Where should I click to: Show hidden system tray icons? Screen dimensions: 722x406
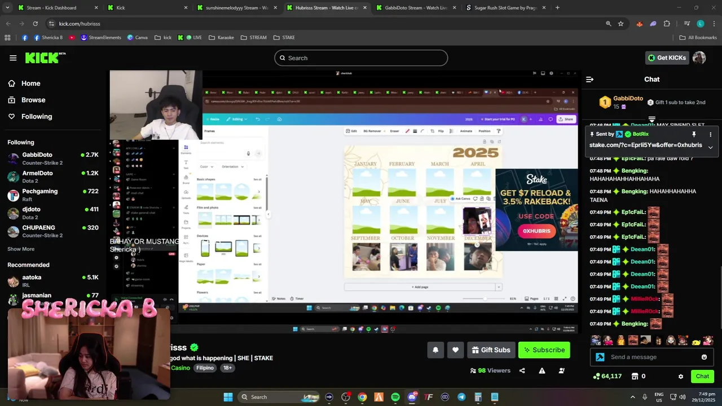[x=632, y=397]
